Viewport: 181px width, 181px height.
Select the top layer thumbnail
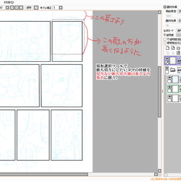(173, 60)
